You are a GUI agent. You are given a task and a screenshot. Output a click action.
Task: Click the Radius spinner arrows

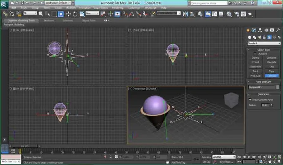coord(272,105)
